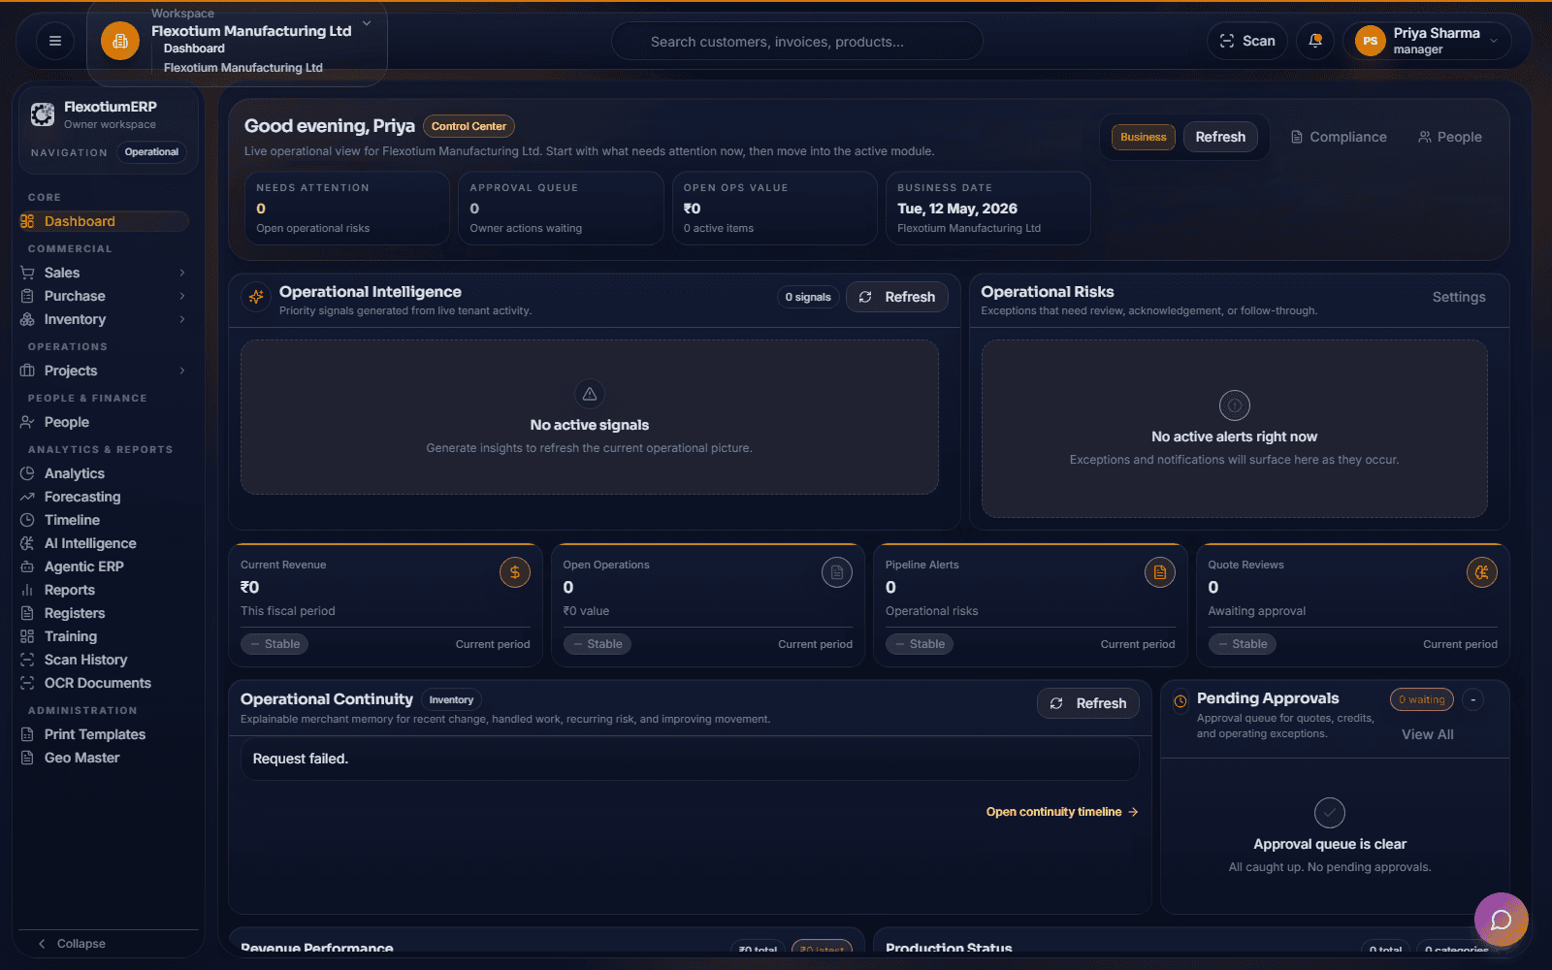The image size is (1552, 970).
Task: Click the Control Center badge
Action: point(469,126)
